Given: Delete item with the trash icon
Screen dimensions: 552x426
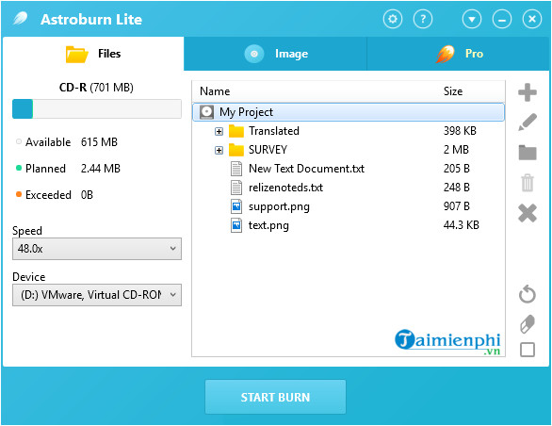Looking at the screenshot, I should tap(528, 183).
